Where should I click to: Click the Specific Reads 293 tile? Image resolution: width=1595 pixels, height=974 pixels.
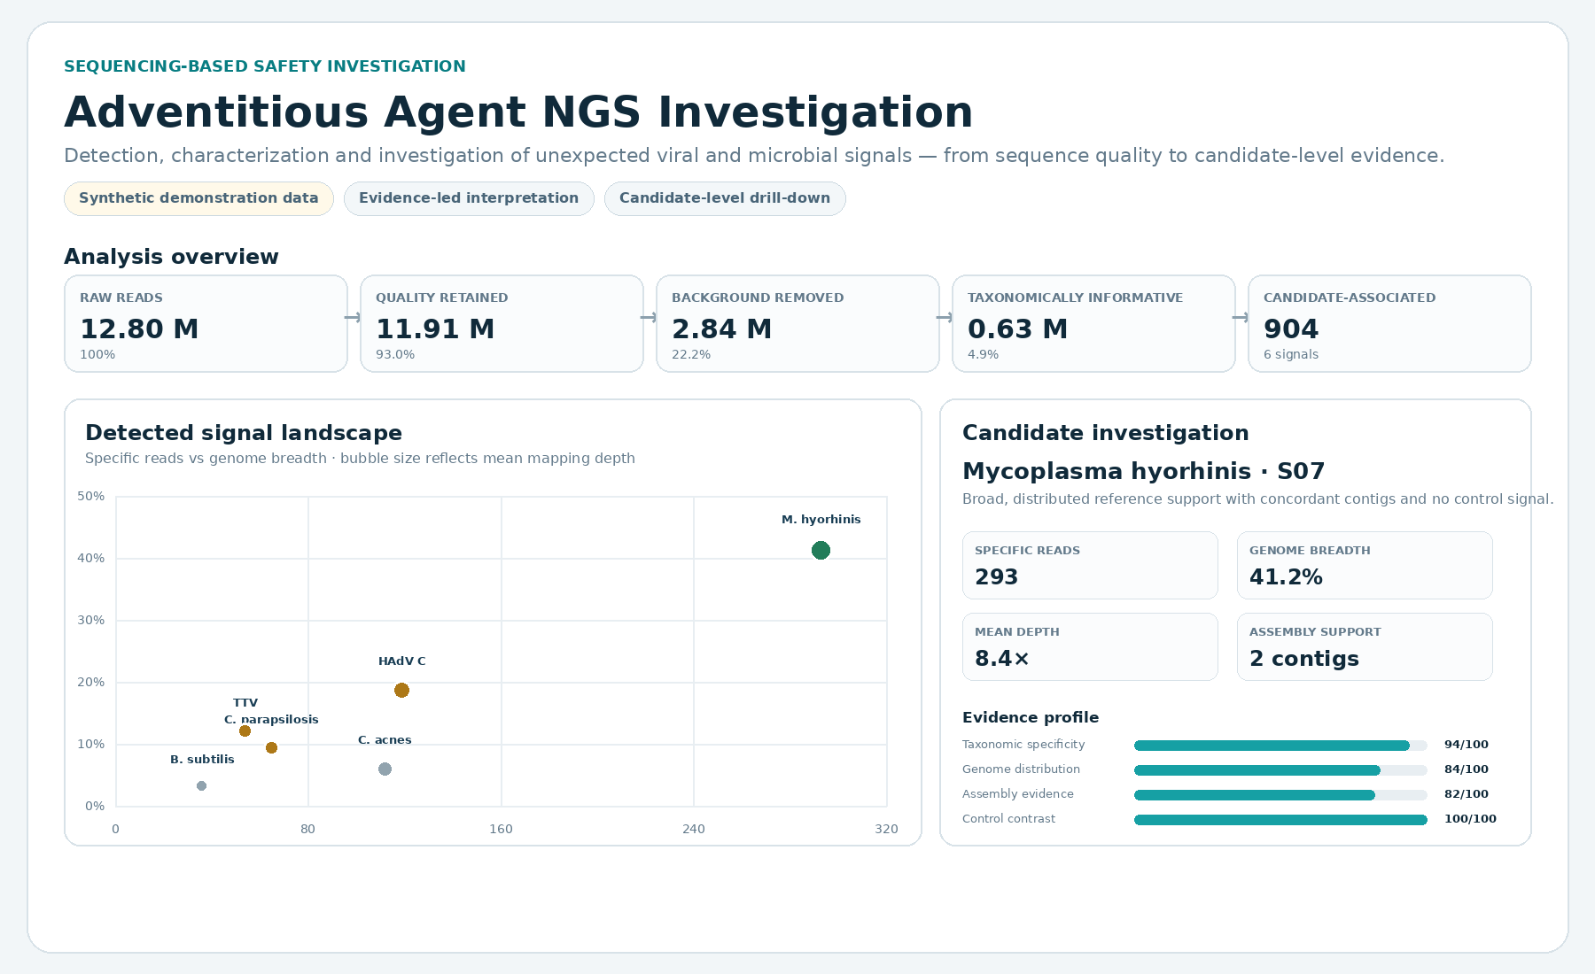click(x=1090, y=566)
